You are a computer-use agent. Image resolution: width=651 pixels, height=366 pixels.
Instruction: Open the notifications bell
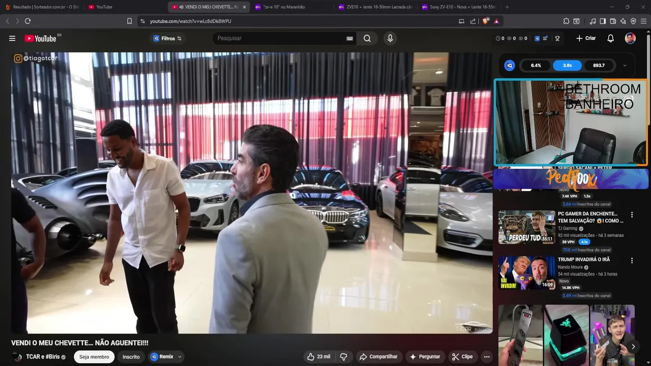pos(611,38)
